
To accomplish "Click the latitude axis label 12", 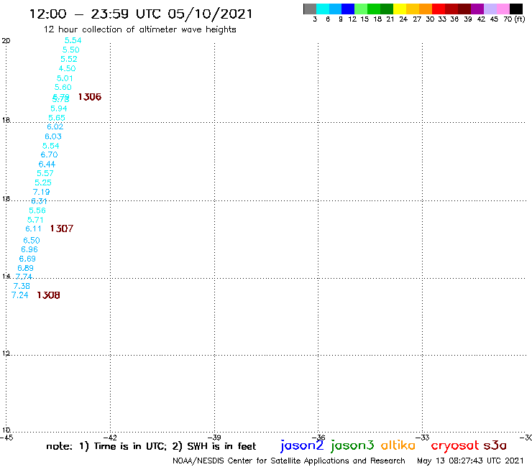I will [6, 353].
